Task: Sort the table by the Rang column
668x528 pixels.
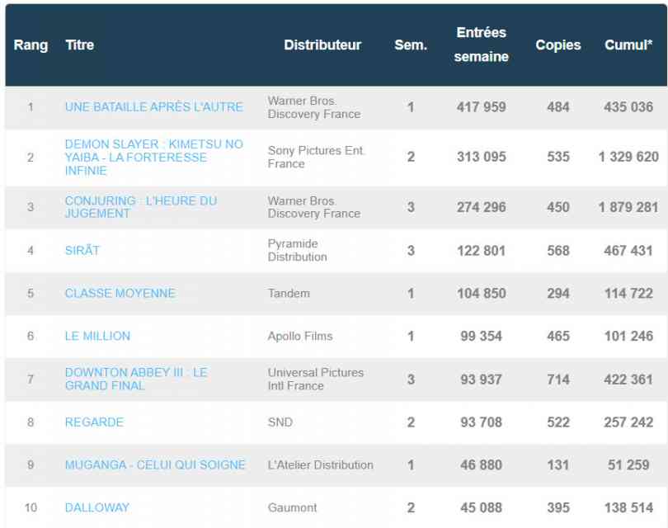Action: tap(31, 46)
